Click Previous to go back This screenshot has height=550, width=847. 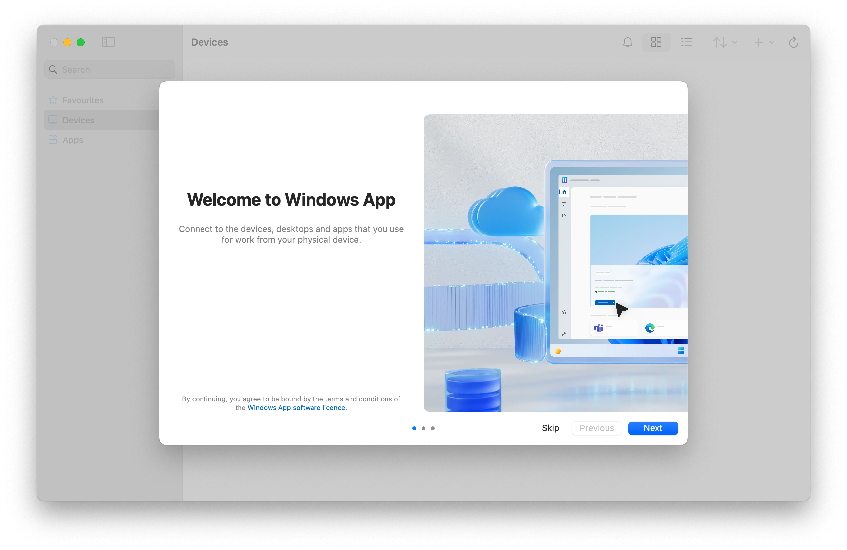pos(596,428)
